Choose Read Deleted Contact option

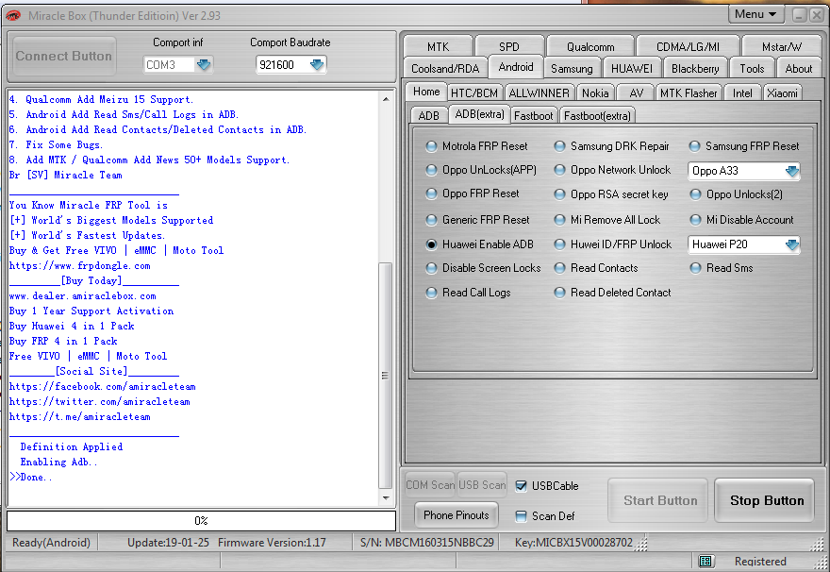pos(612,293)
